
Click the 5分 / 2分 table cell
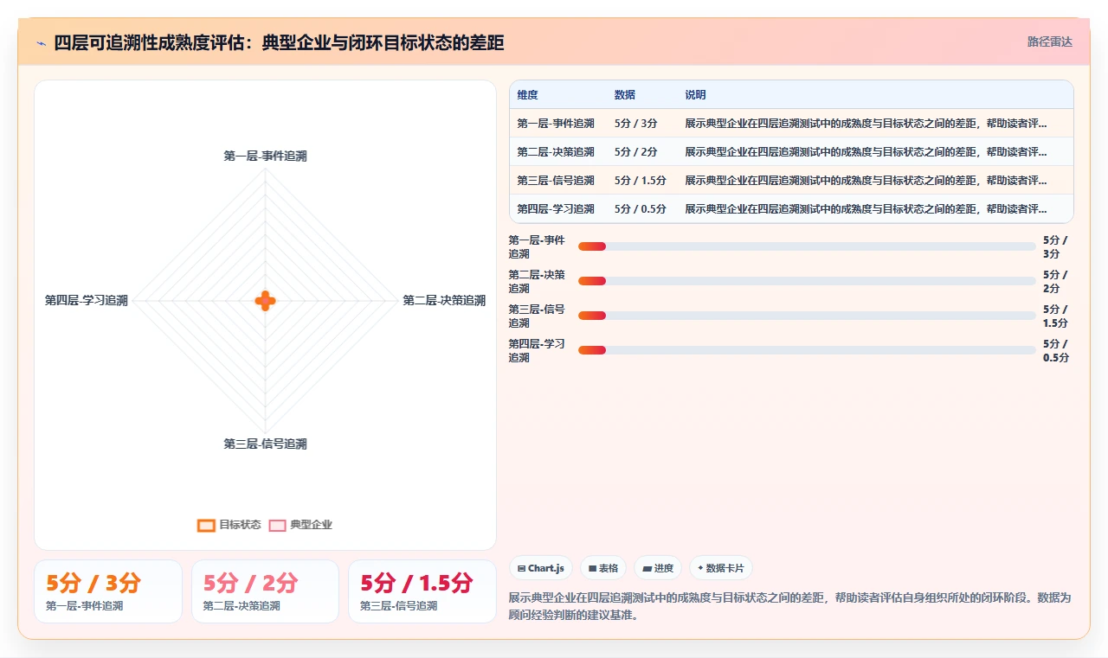tap(636, 152)
